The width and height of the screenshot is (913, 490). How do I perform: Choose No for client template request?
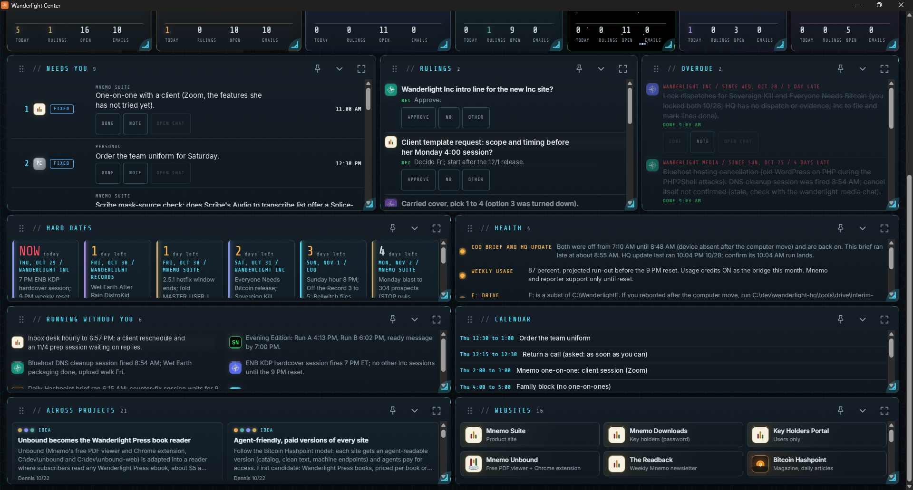pos(449,179)
